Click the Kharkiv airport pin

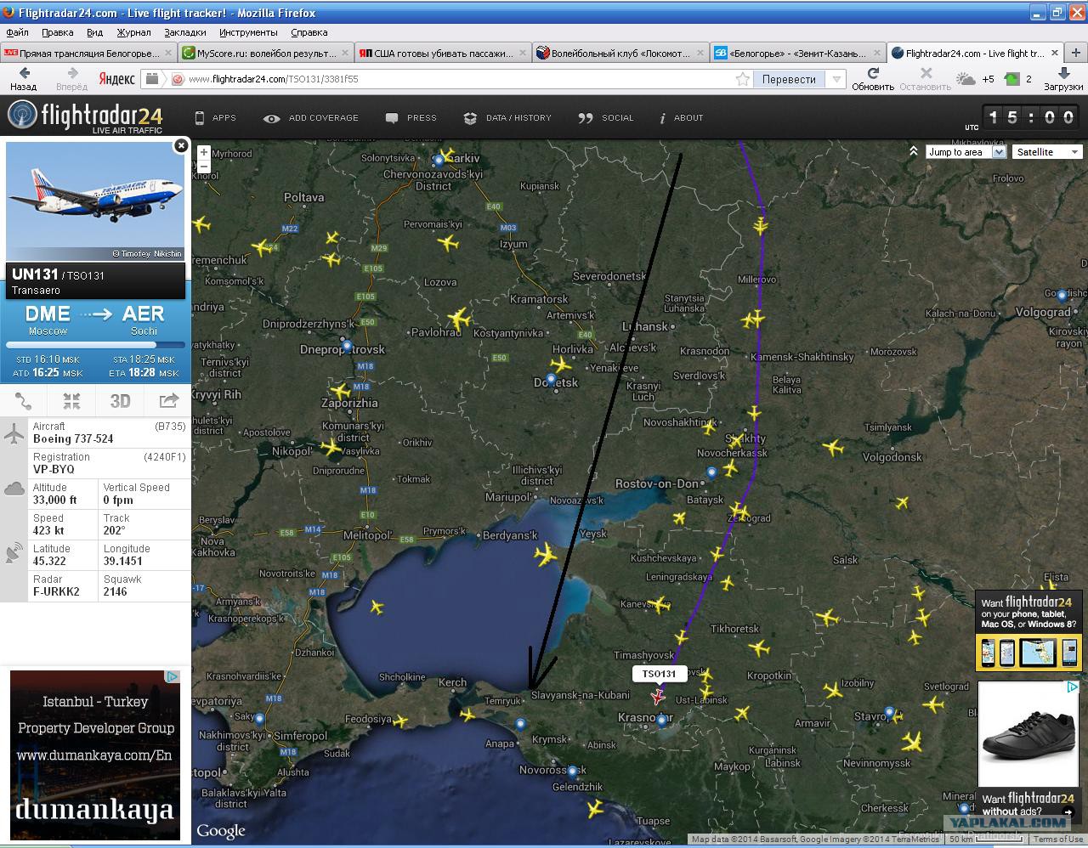point(439,160)
